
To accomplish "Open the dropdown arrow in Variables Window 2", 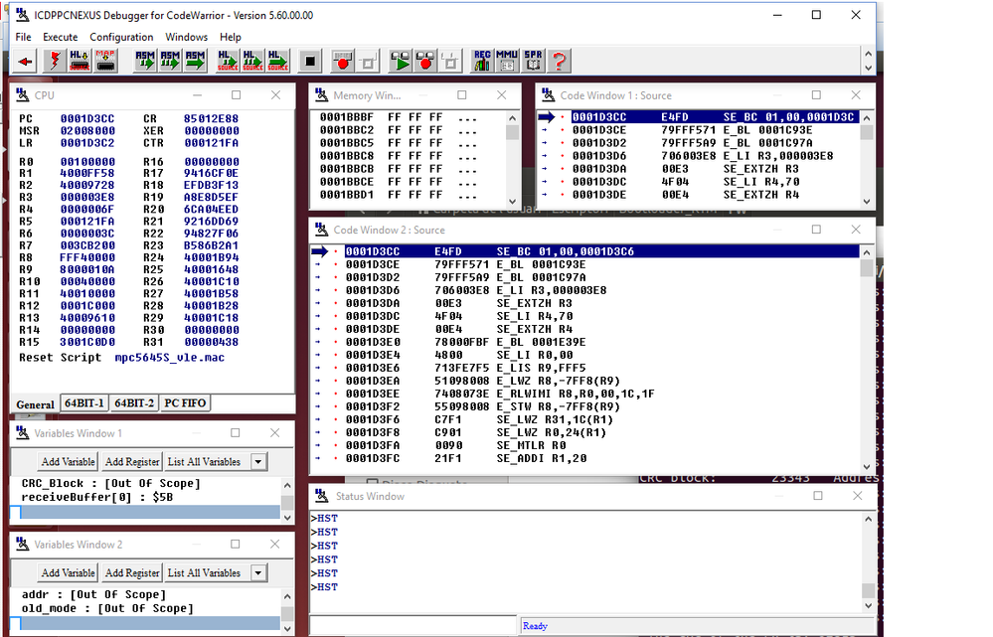I will pos(258,573).
